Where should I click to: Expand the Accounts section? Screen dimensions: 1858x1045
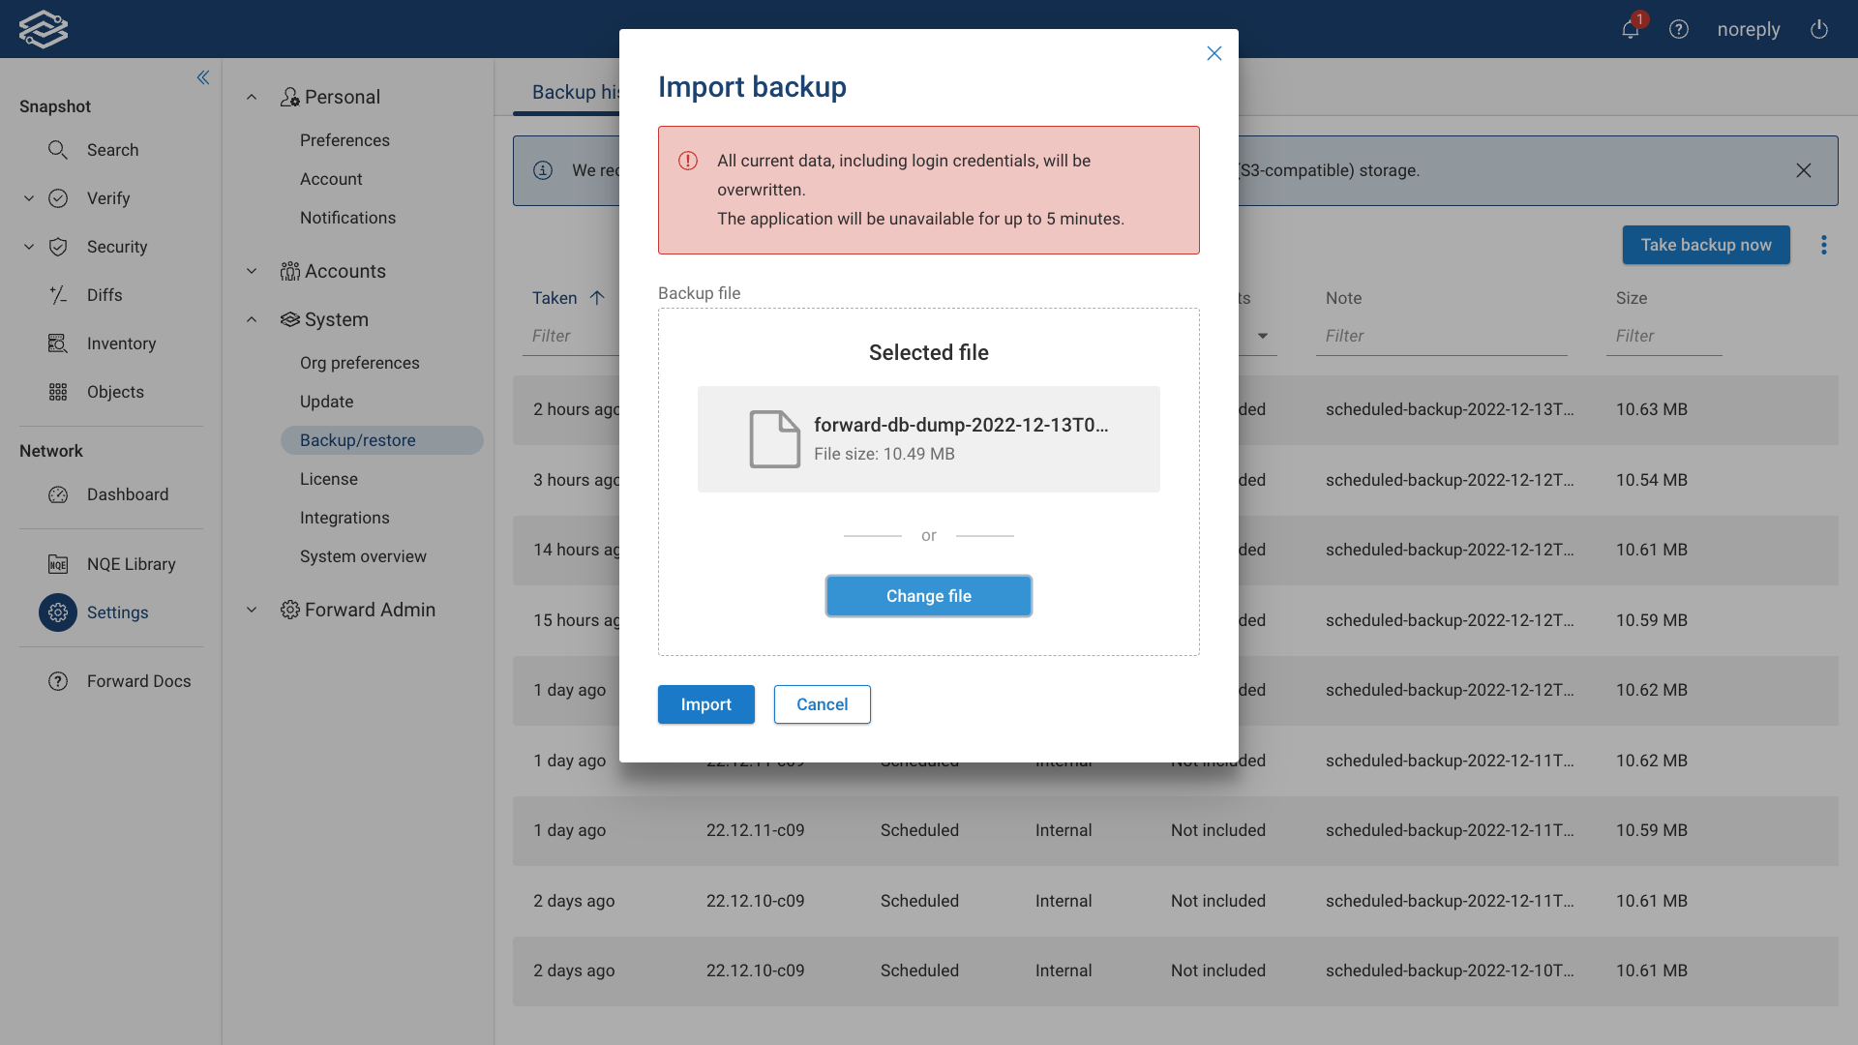coord(251,271)
